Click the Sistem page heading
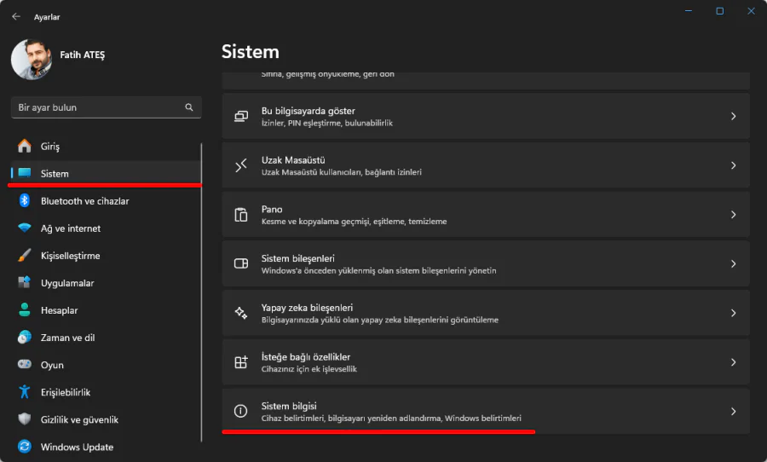767x462 pixels. coord(251,52)
